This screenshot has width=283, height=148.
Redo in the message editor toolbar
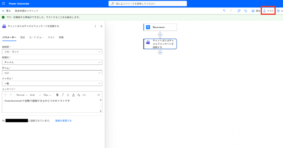tap(11, 95)
